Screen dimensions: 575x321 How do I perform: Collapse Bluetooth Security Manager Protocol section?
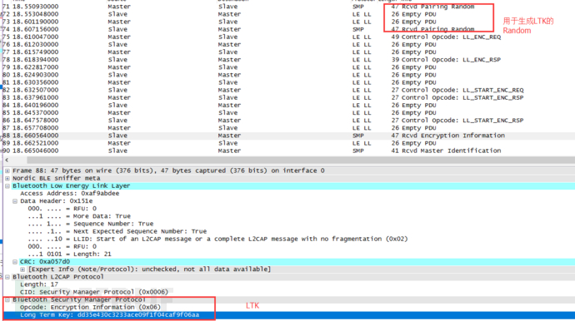coord(7,299)
